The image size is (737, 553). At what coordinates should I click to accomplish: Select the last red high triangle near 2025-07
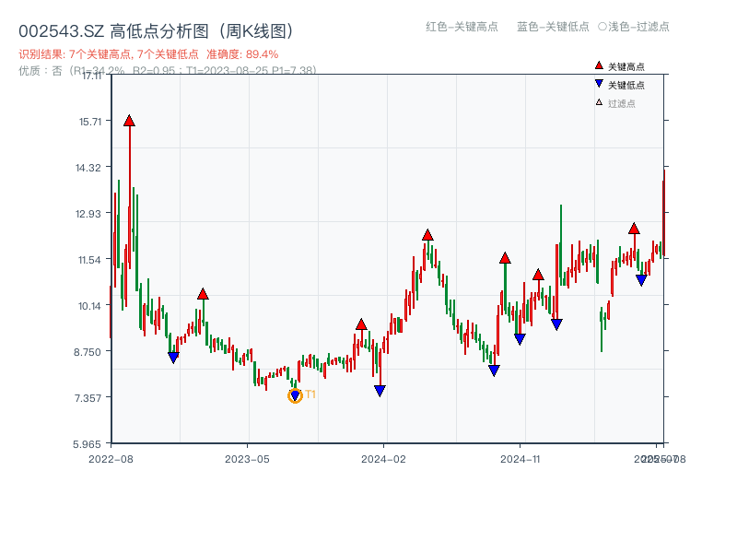634,229
